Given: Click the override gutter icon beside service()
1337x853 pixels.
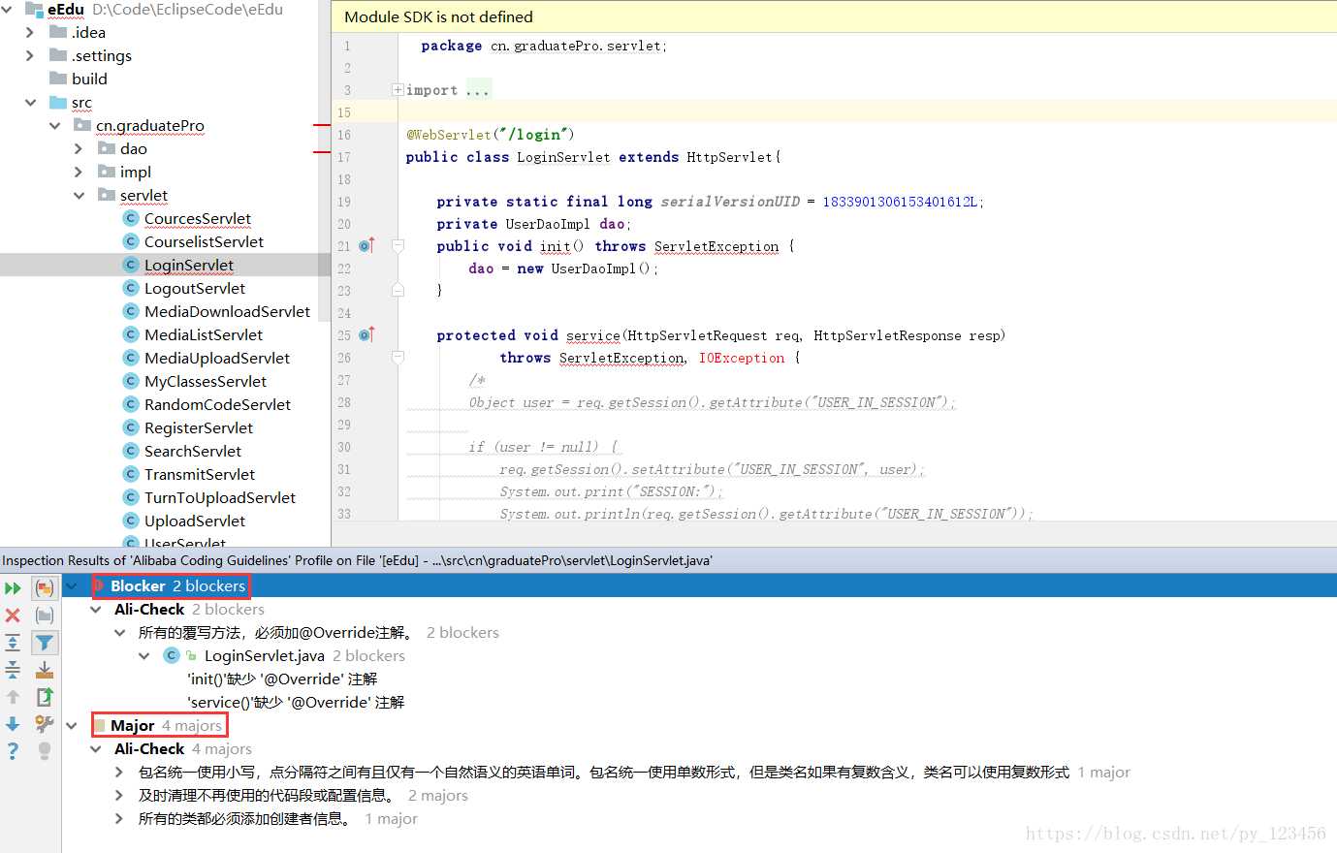Looking at the screenshot, I should coord(366,335).
